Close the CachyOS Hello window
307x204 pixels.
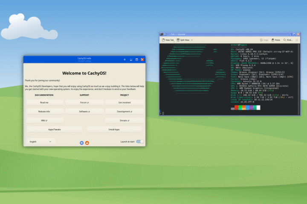142,59
